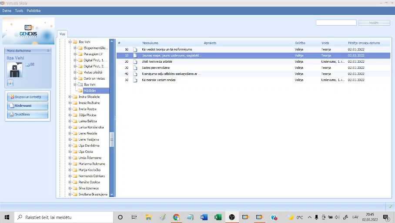The height and width of the screenshot is (223, 395).
Task: Open Google Chrome from the taskbar
Action: [x=176, y=217]
